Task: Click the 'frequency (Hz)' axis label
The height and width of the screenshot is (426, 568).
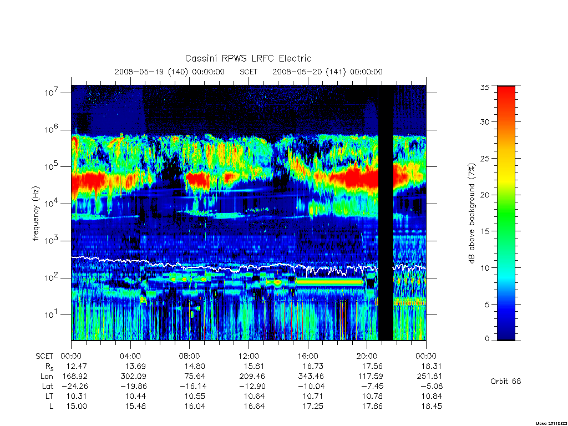Action: [36, 213]
